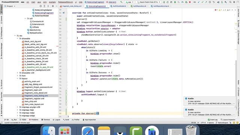Open the Profile app gauge icon
Viewport: 240px width, 135px height.
pyautogui.click(x=183, y=2)
